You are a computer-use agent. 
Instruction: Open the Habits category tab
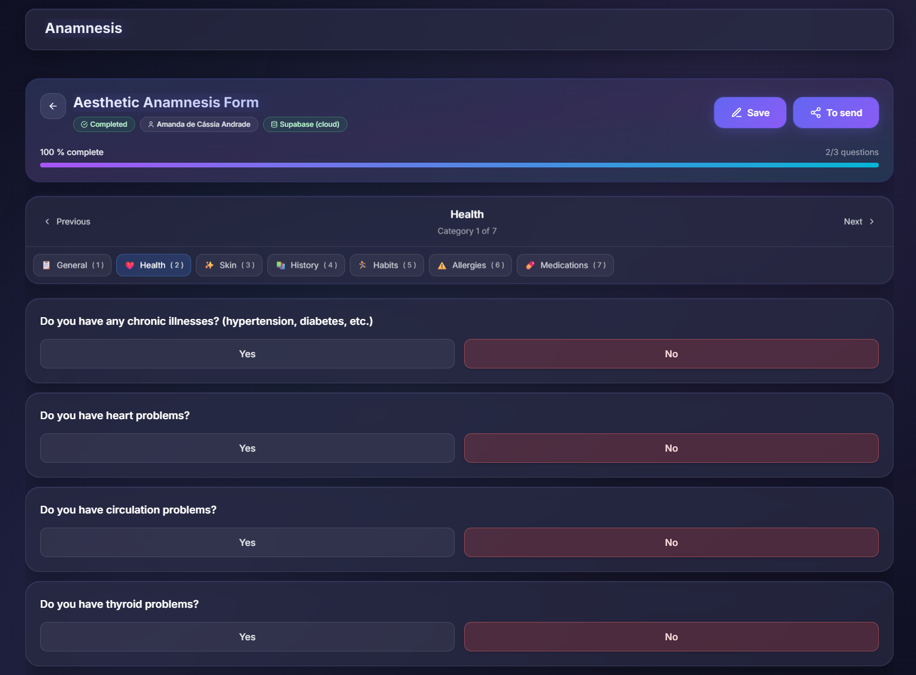387,265
